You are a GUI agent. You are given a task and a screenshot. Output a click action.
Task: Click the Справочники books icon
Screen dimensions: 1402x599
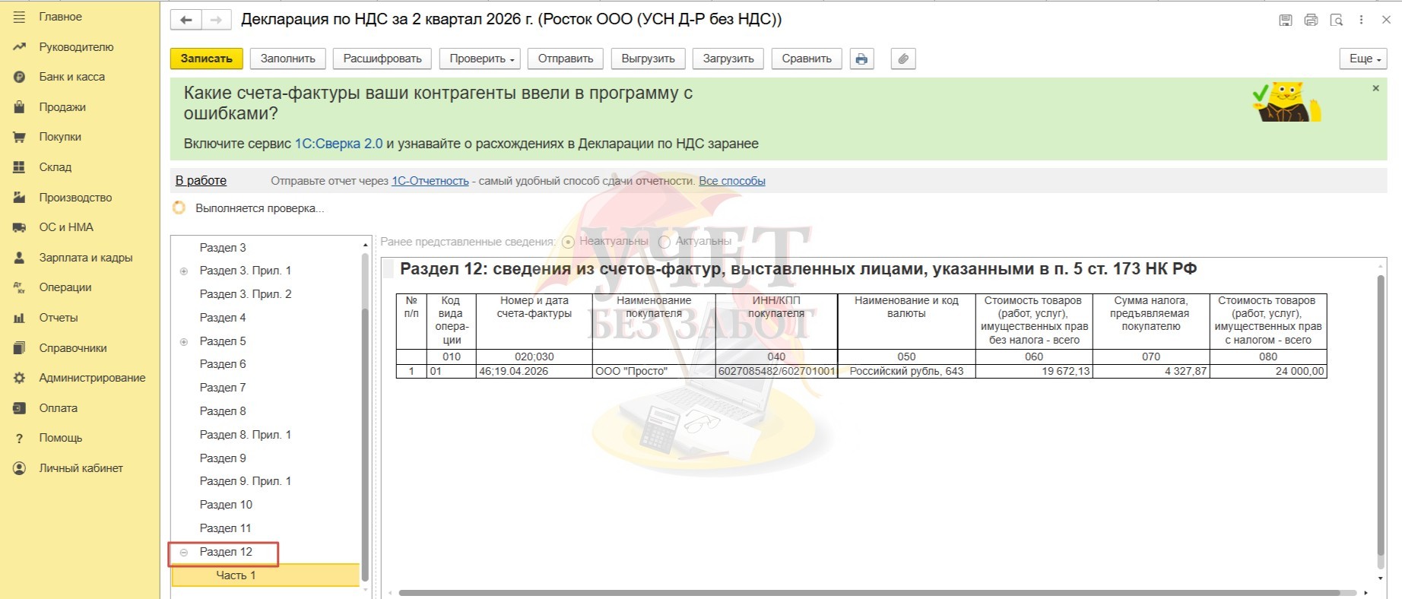pos(19,348)
